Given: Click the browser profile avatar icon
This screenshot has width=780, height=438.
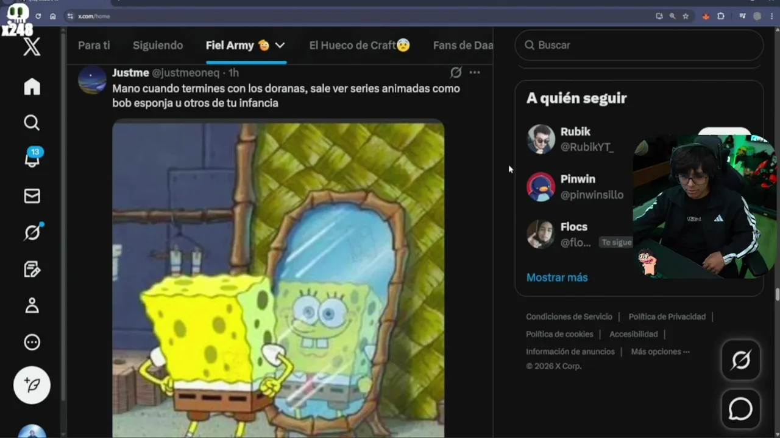Looking at the screenshot, I should click(x=757, y=16).
